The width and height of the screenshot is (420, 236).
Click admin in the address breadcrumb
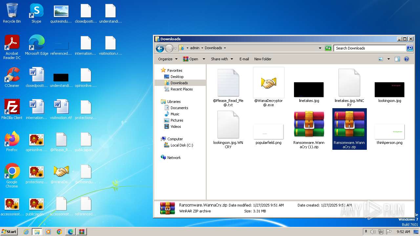tap(195, 48)
